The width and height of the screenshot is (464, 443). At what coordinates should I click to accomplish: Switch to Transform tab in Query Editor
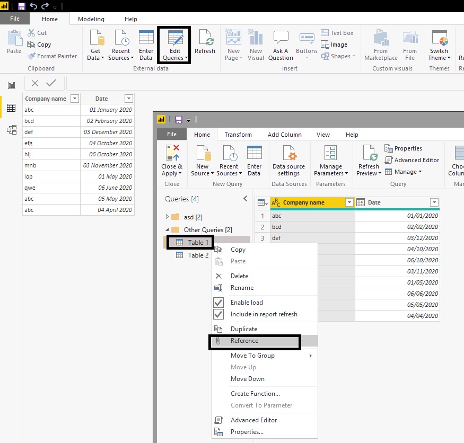tap(238, 135)
